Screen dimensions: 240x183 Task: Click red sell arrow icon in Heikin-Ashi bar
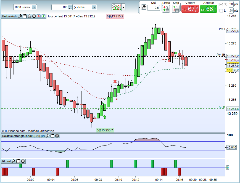point(39,16)
